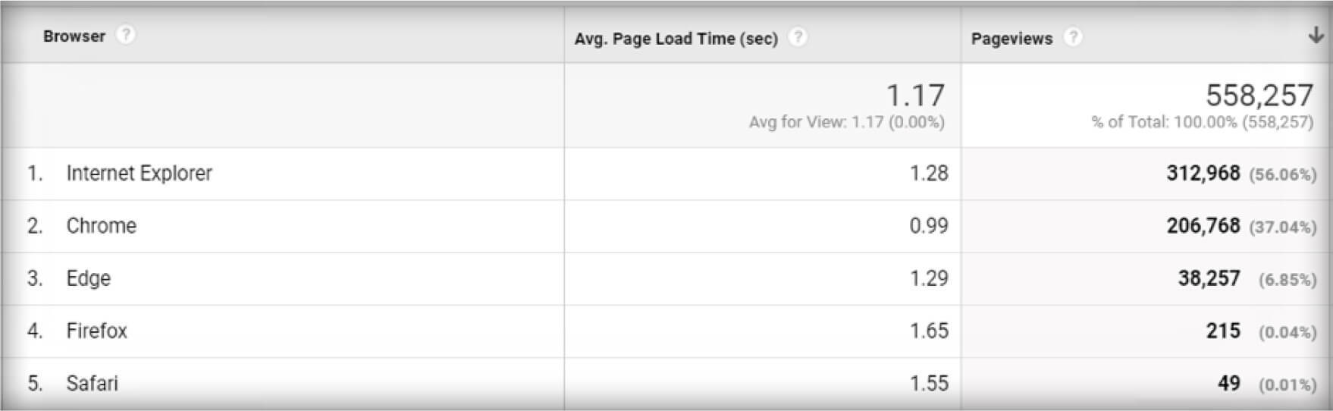Click the average load time summary 1.17

coord(915,96)
